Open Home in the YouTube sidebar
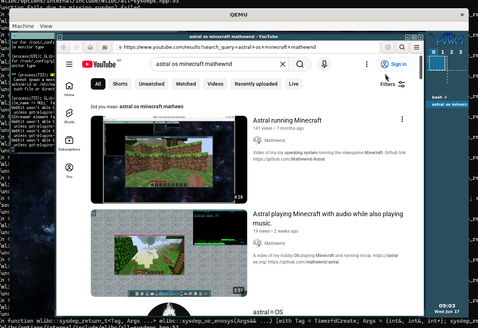Screen dimensions: 478x328 pos(69,89)
